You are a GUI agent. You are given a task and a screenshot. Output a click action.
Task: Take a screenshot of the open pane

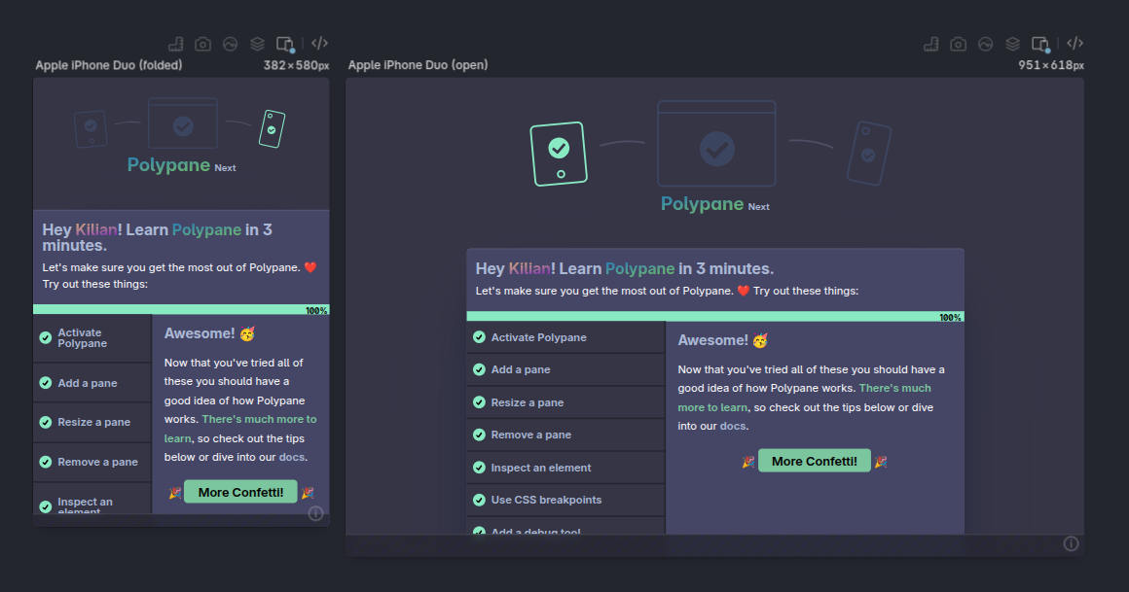click(959, 44)
